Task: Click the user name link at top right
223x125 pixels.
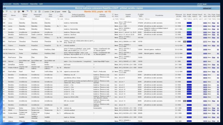Action: (205, 4)
